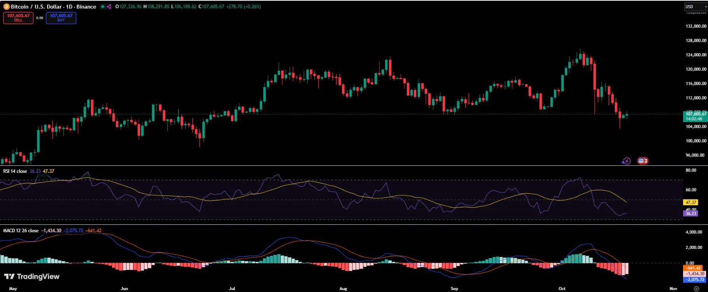Image resolution: width=708 pixels, height=292 pixels.
Task: Click the RSI 80.00 scale label
Action: pyautogui.click(x=691, y=170)
